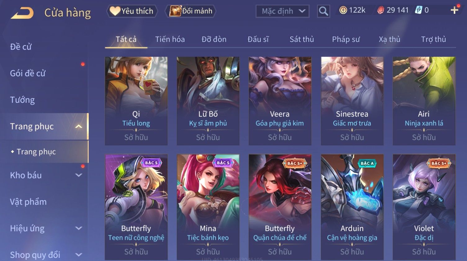The width and height of the screenshot is (467, 261).
Task: Select Violet Đặc dị skin card
Action: [424, 207]
